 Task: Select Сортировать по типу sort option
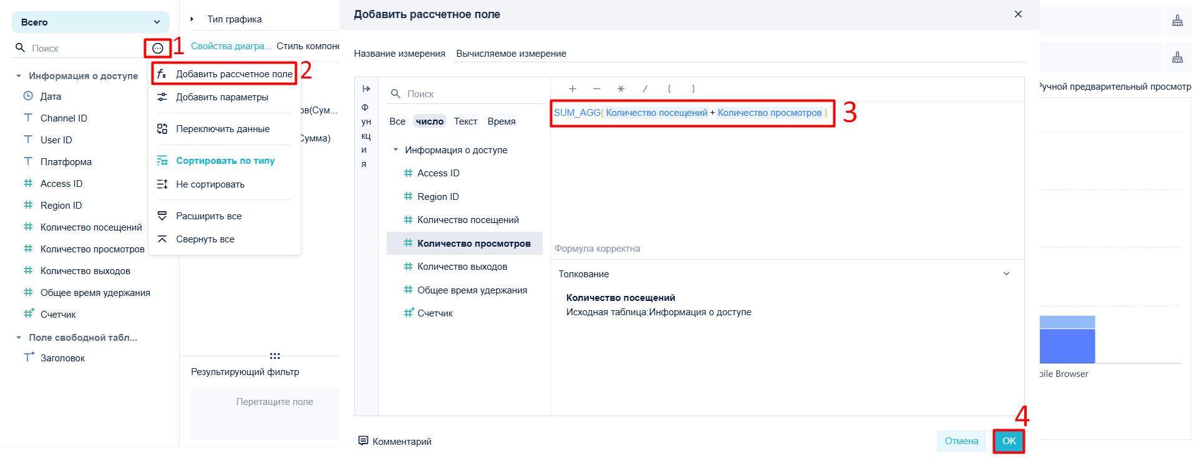click(x=225, y=161)
